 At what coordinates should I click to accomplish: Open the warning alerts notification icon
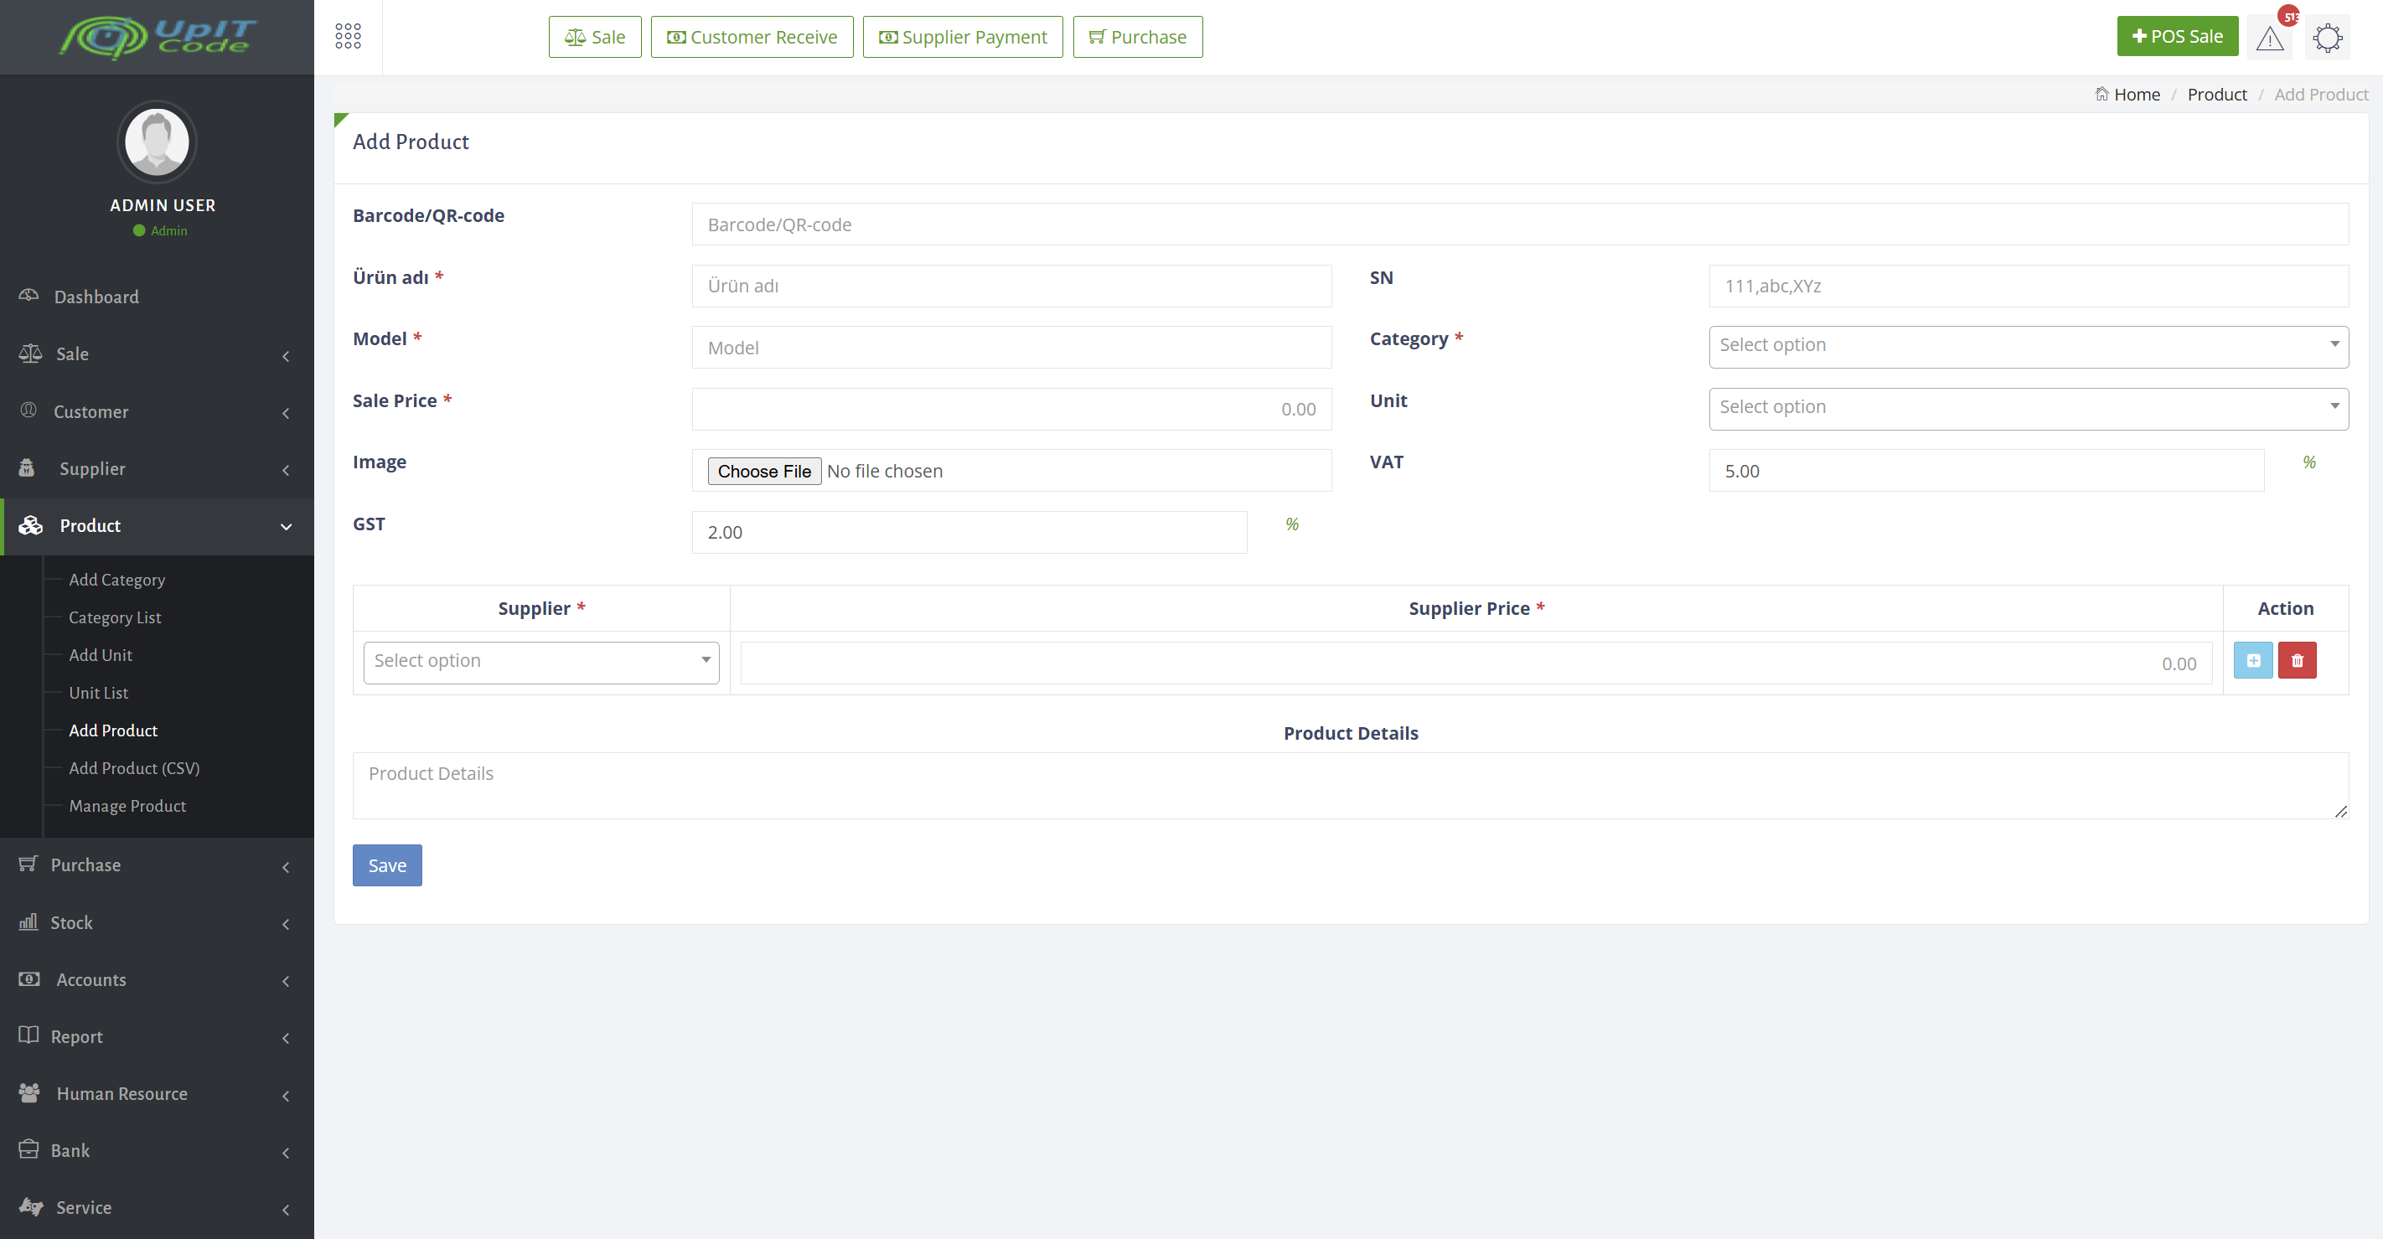click(x=2270, y=38)
